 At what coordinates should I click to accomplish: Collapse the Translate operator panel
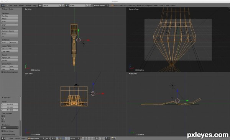(2, 98)
